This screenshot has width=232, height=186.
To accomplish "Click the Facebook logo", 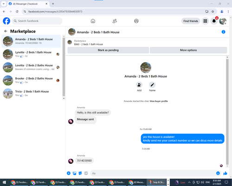I will 6,21.
